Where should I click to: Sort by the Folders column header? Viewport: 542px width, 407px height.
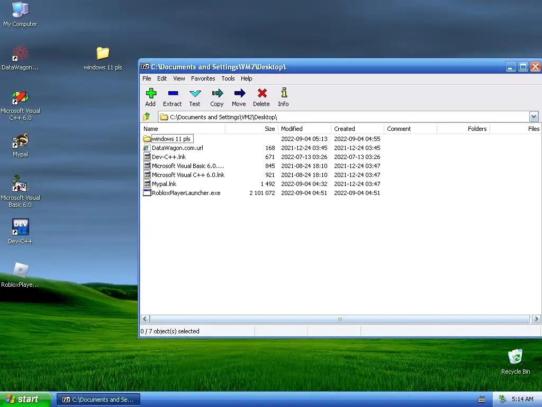463,129
